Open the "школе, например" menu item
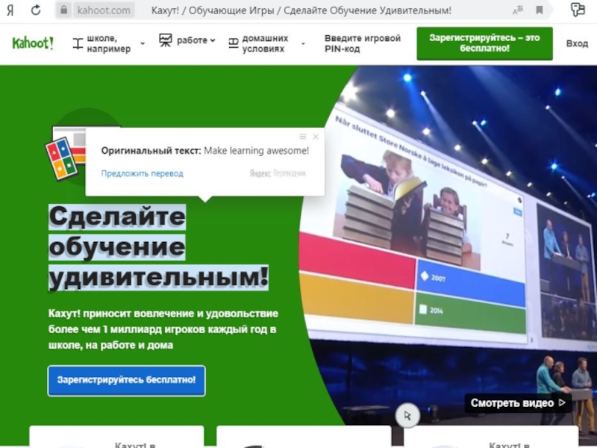This screenshot has height=448, width=597. pyautogui.click(x=109, y=43)
